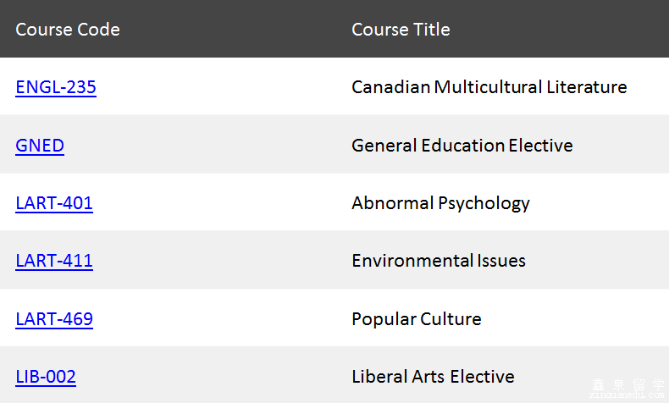Open the ENGL-235 course link
Image resolution: width=669 pixels, height=403 pixels.
click(x=56, y=87)
